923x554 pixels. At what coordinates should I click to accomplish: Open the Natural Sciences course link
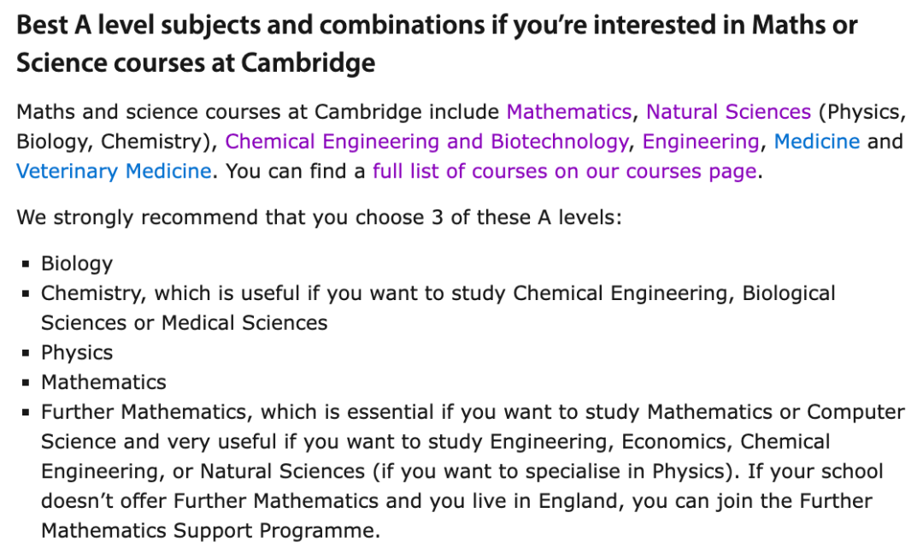click(x=728, y=112)
